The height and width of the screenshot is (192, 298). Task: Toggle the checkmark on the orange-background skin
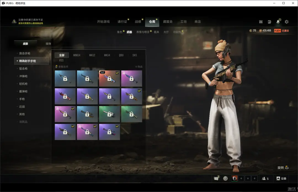117,73
